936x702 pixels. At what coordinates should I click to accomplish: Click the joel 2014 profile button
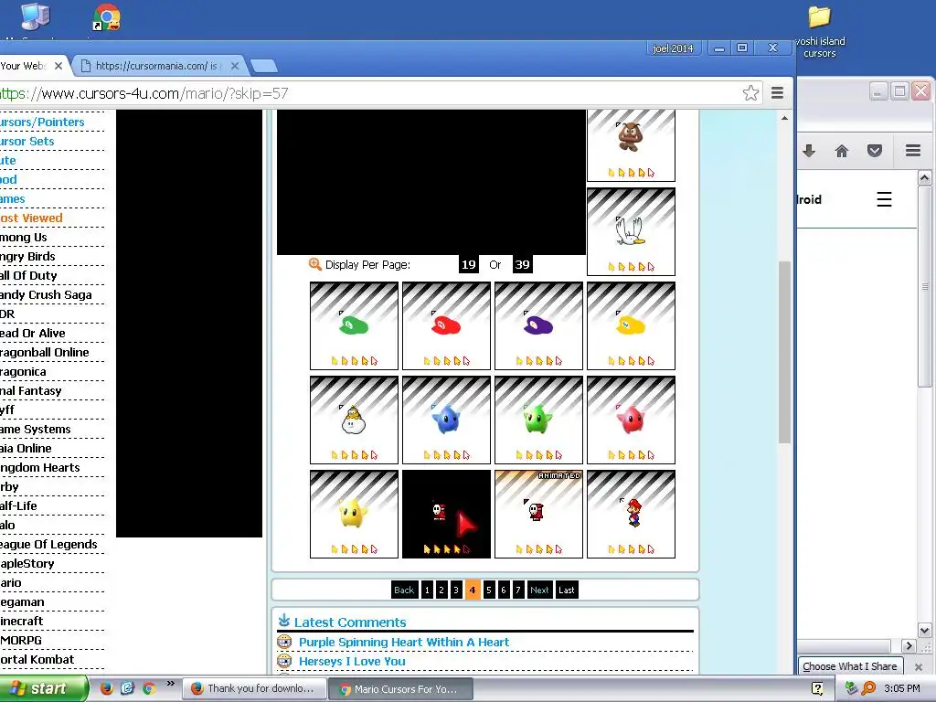pyautogui.click(x=673, y=48)
